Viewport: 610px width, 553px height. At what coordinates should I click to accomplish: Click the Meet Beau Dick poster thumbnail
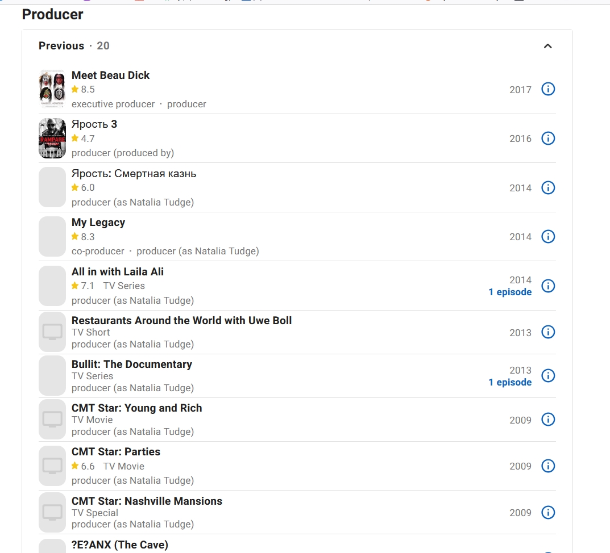pyautogui.click(x=52, y=89)
